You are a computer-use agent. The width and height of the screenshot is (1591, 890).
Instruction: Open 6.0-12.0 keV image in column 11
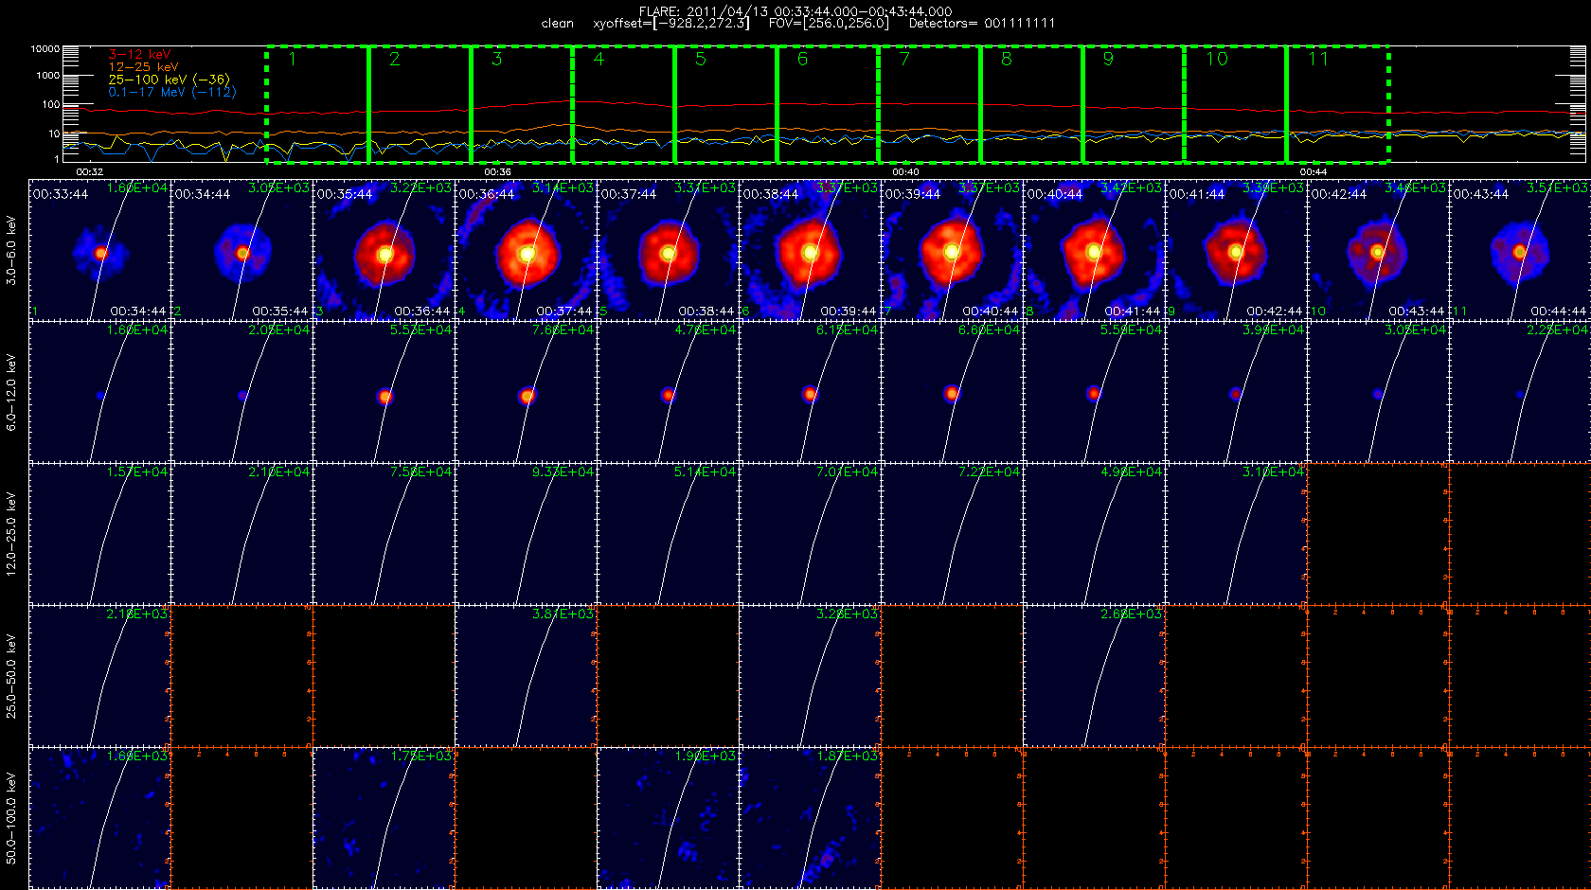(1521, 393)
